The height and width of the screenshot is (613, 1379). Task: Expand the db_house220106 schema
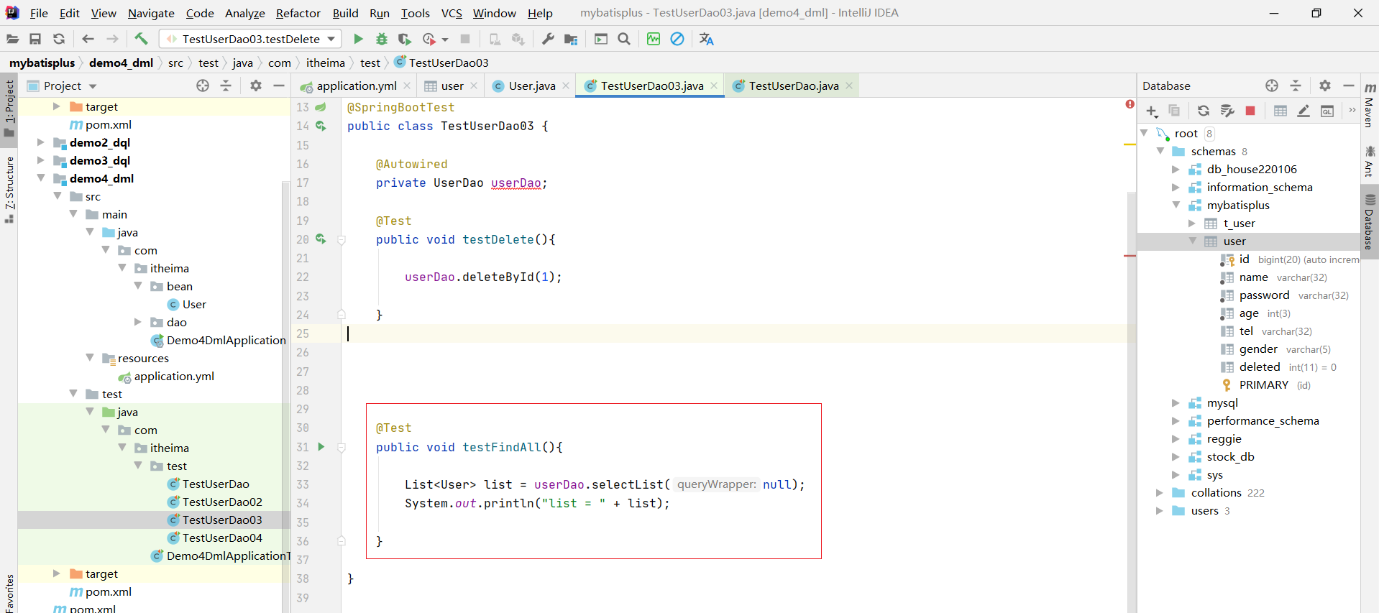(1176, 170)
